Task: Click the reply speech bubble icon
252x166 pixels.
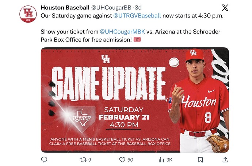Action: (44, 159)
